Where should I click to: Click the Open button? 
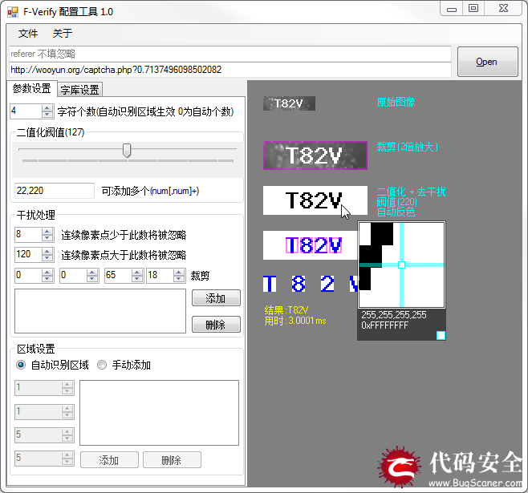pyautogui.click(x=487, y=62)
